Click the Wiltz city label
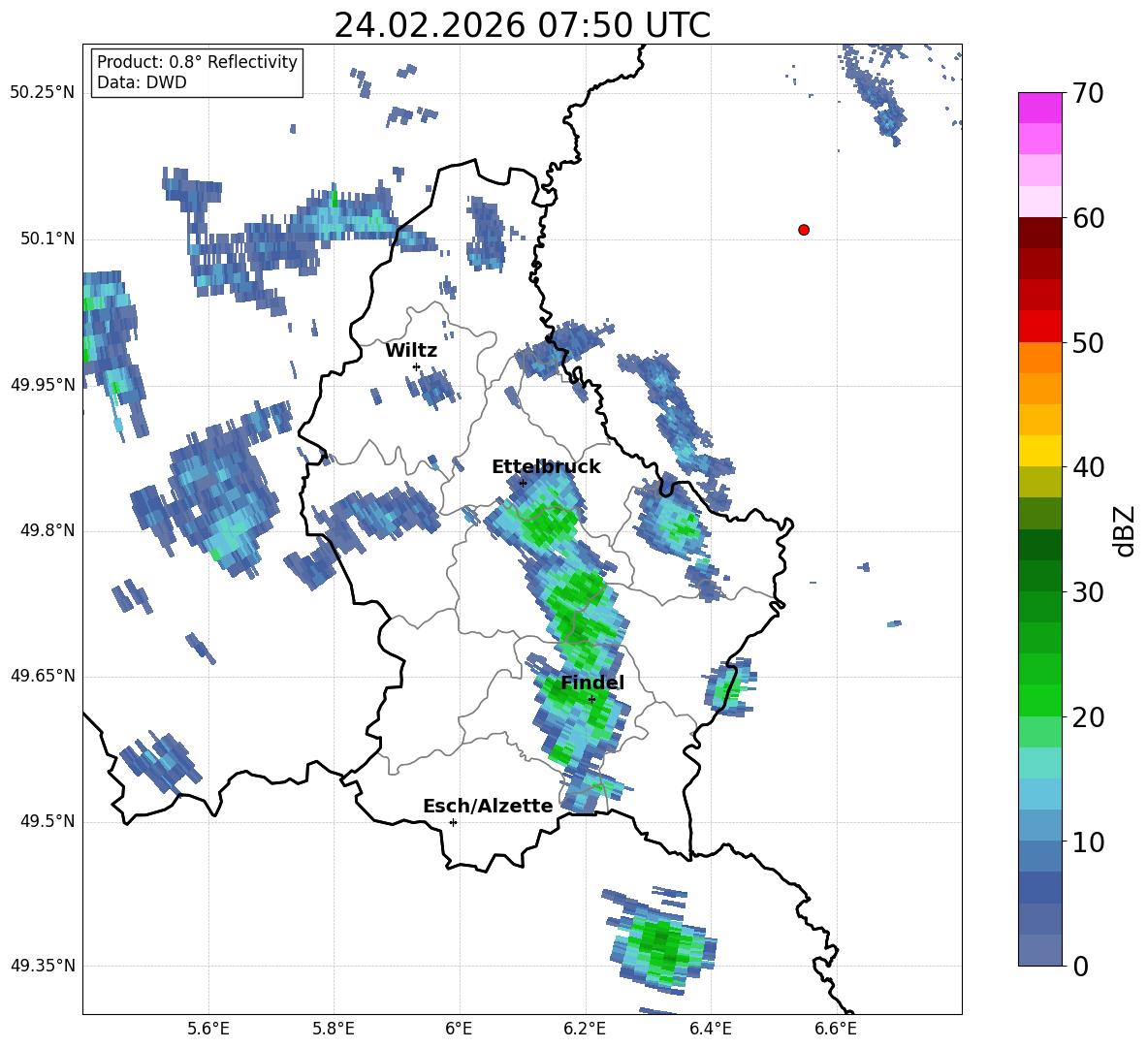The height and width of the screenshot is (1048, 1148). (x=411, y=351)
